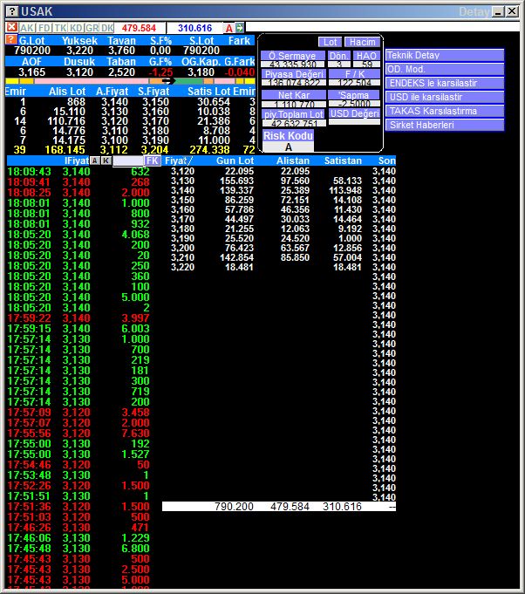Click the 790.200 total in the white summary row

coord(234,507)
